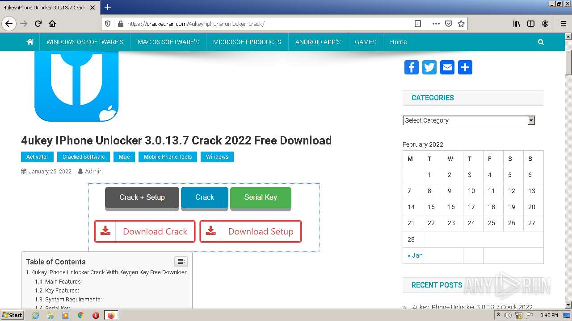The image size is (572, 321).
Task: Click calendar date 28
Action: click(411, 239)
